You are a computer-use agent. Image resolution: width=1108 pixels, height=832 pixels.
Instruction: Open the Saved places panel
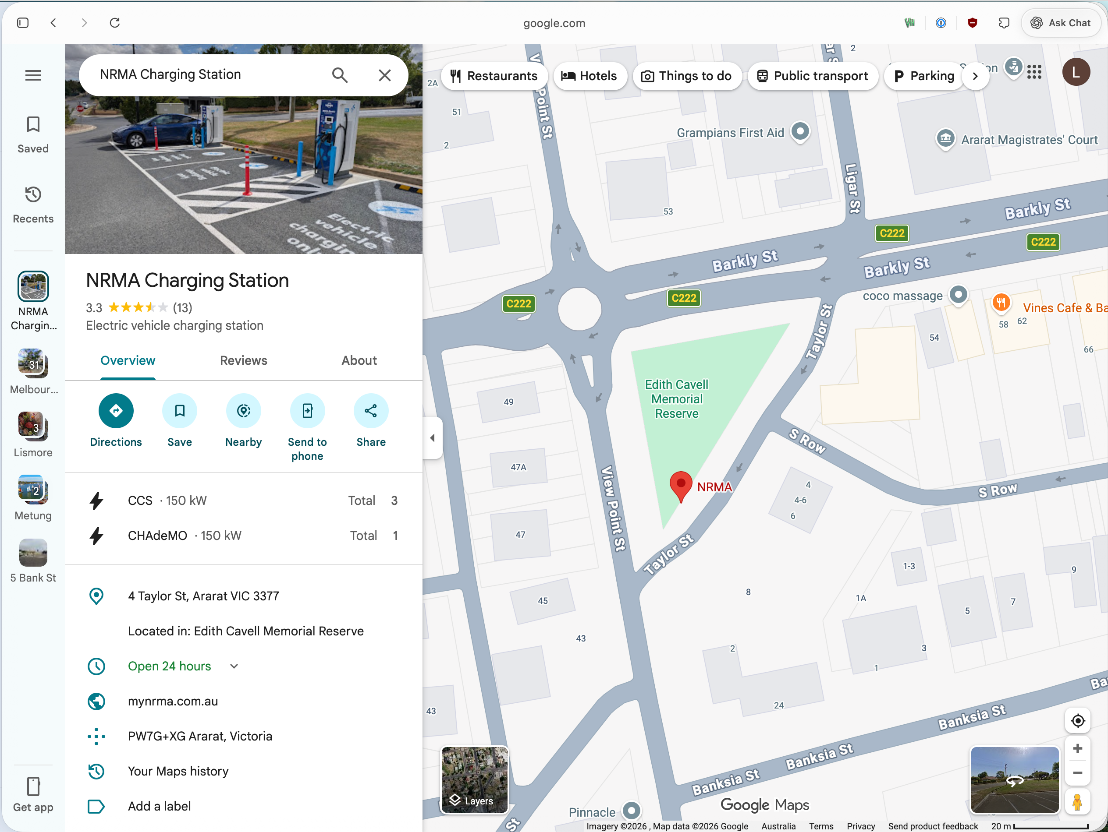click(x=33, y=135)
